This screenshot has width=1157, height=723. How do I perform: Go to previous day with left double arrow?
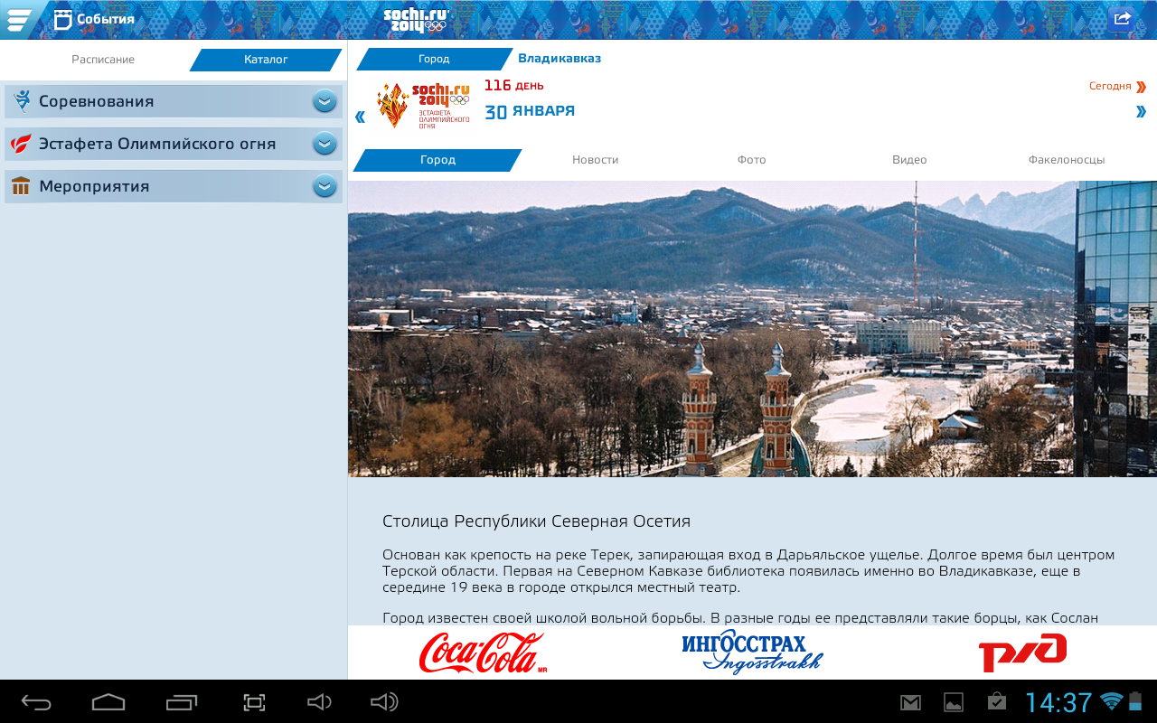[x=360, y=117]
